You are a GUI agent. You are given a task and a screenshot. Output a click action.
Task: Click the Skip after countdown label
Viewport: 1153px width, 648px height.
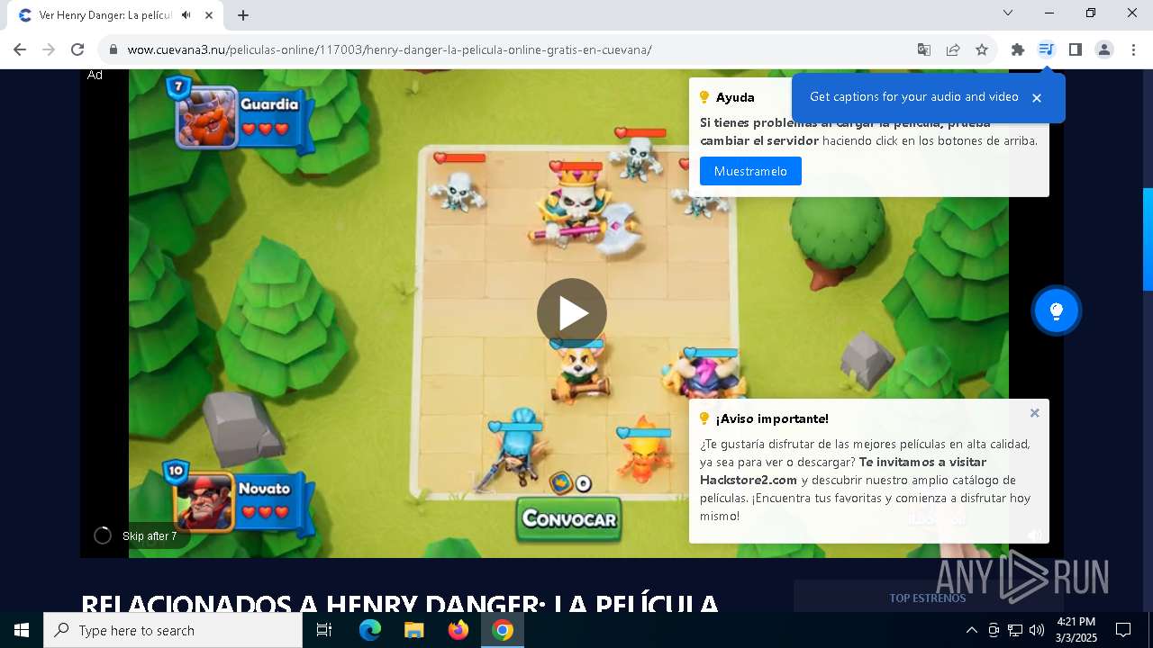150,536
